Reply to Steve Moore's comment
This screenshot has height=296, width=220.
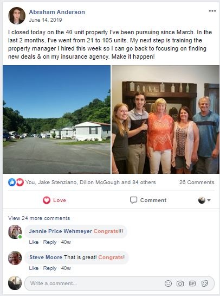(x=50, y=268)
